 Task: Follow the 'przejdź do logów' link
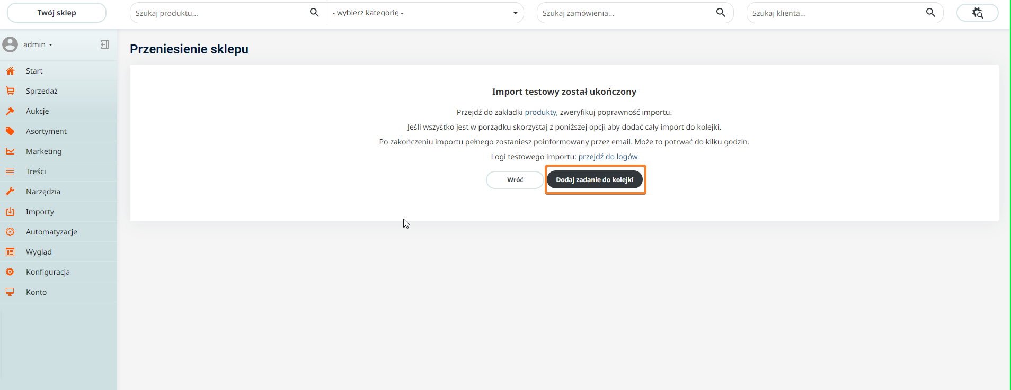[608, 157]
